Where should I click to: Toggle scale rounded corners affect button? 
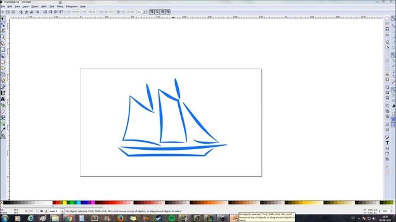click(157, 12)
